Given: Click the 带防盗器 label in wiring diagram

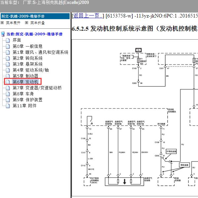Looking at the screenshot, I should point(184,165).
